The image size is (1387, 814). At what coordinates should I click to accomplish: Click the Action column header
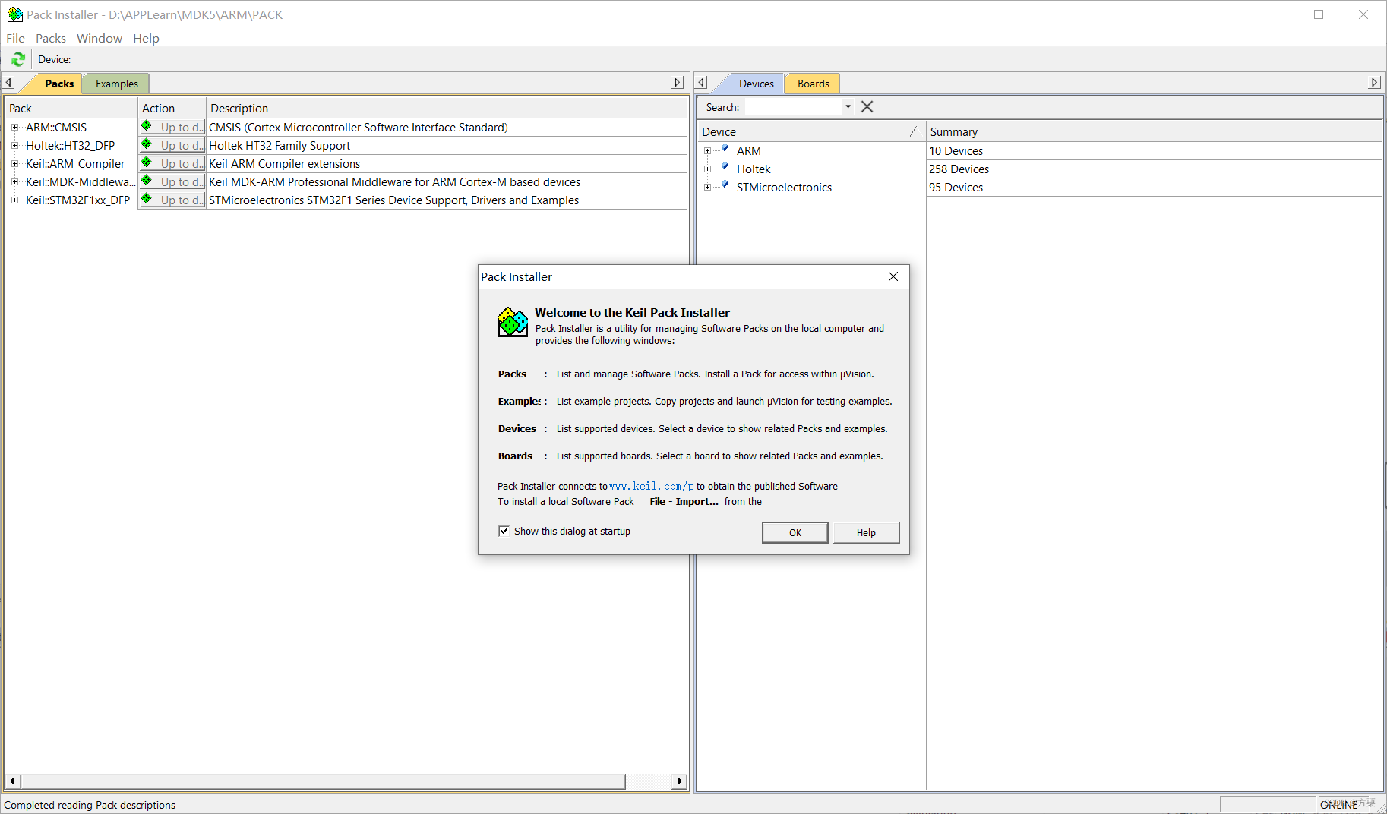click(172, 108)
